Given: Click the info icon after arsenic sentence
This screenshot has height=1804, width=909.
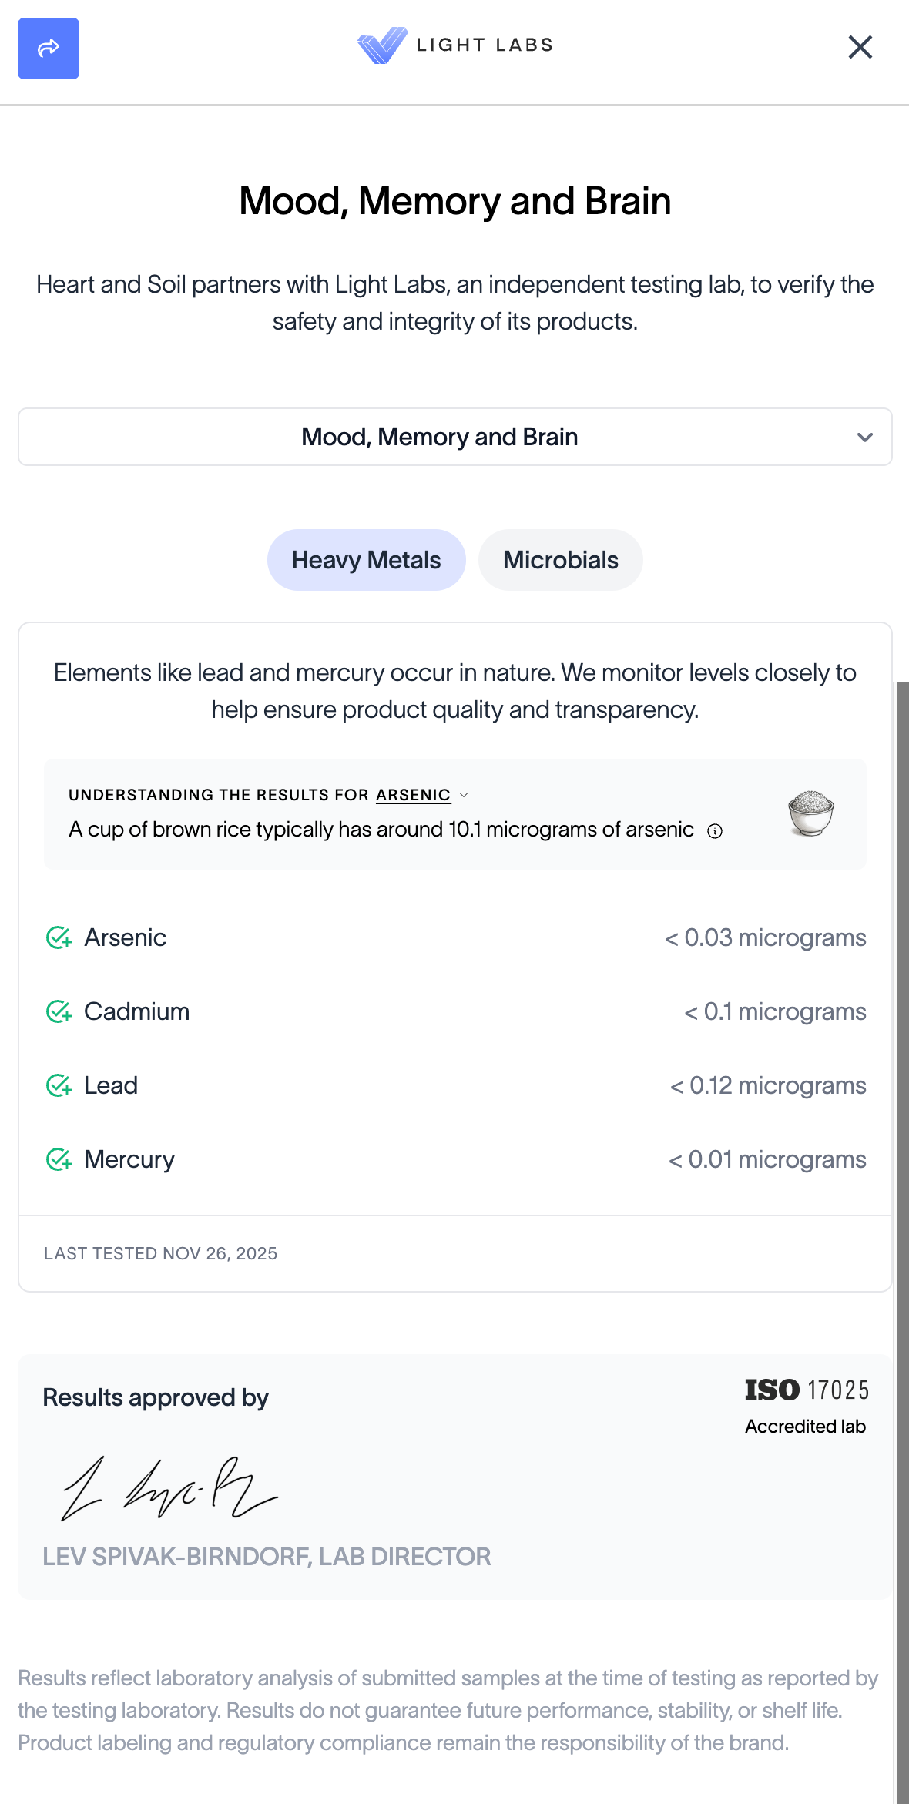Looking at the screenshot, I should coord(715,831).
